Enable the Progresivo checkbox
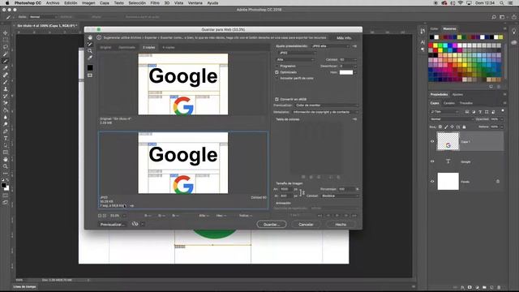The height and width of the screenshot is (292, 519). click(277, 66)
